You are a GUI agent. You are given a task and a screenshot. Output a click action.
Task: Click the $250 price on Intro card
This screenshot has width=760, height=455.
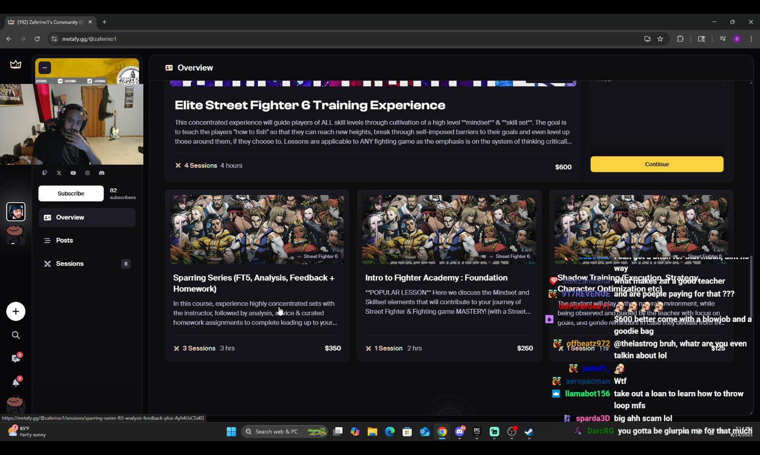[x=525, y=348]
